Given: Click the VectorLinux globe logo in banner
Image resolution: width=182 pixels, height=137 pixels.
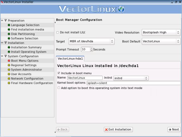Looking at the screenshot, I should coord(121,9).
